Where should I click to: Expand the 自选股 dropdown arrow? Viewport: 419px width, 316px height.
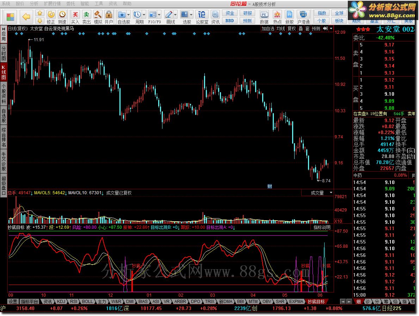tap(129, 15)
